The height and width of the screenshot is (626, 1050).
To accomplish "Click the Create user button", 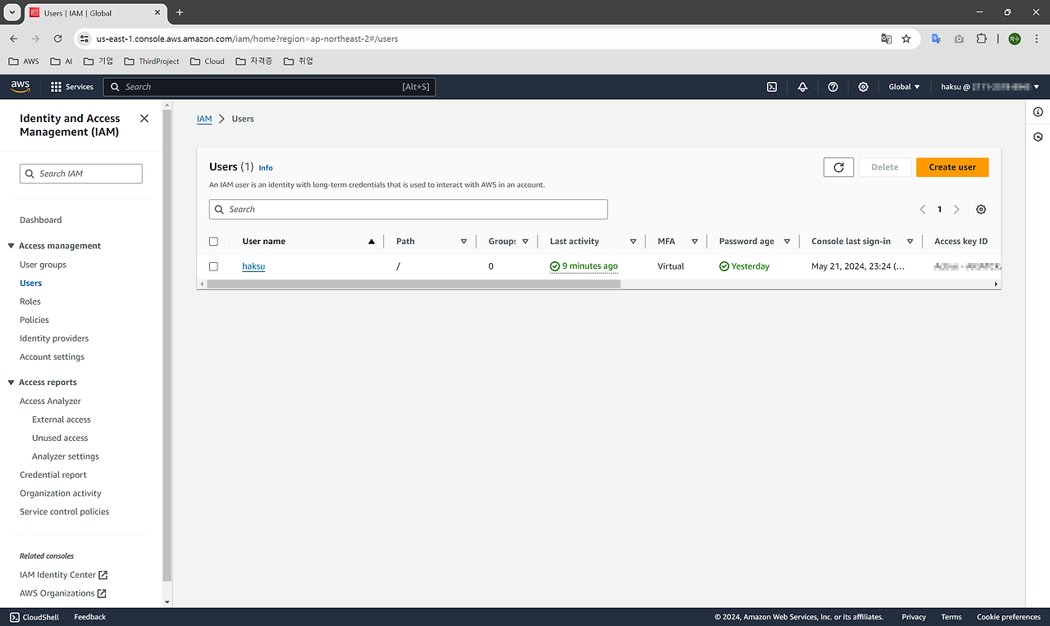I will point(952,167).
